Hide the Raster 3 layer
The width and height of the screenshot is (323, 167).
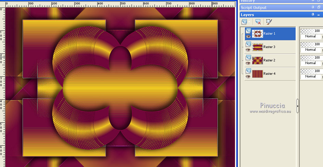pyautogui.click(x=248, y=50)
